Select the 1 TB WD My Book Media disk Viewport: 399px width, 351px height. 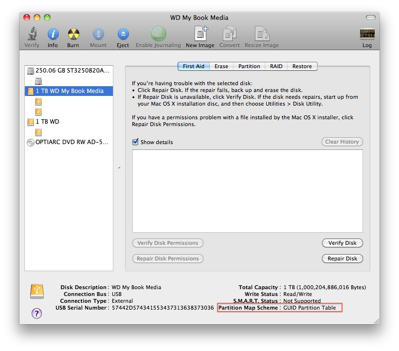(x=69, y=91)
